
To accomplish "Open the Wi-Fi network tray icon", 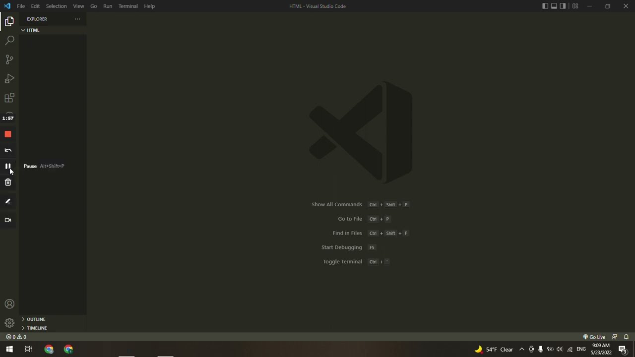I will 570,350.
